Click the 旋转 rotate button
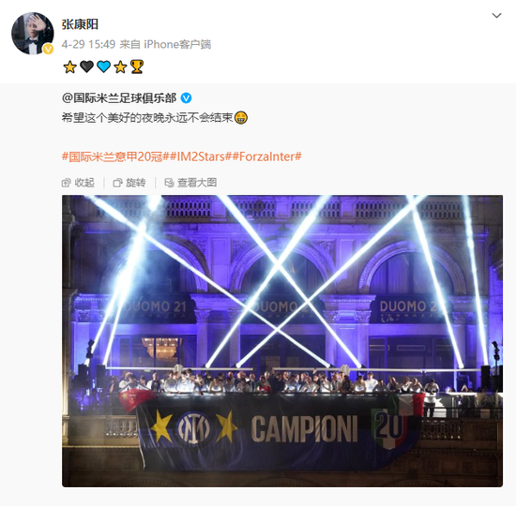This screenshot has width=516, height=506. click(x=129, y=183)
